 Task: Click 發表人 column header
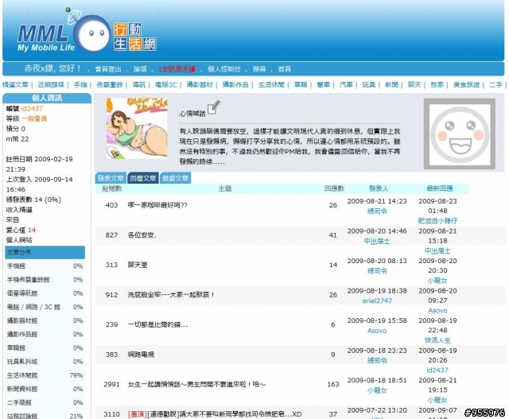[379, 188]
